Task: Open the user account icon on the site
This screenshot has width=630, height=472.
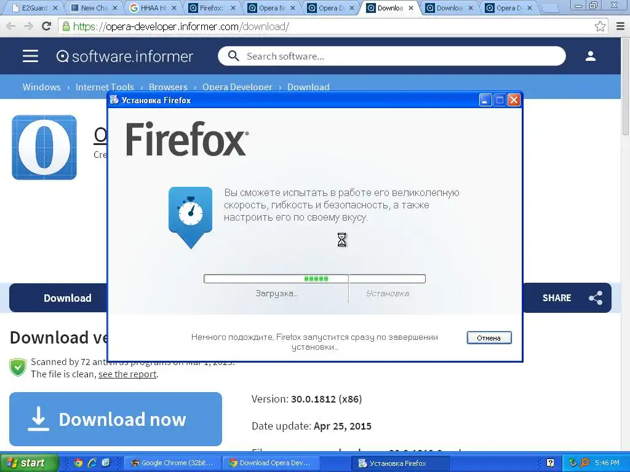Action: [x=590, y=56]
